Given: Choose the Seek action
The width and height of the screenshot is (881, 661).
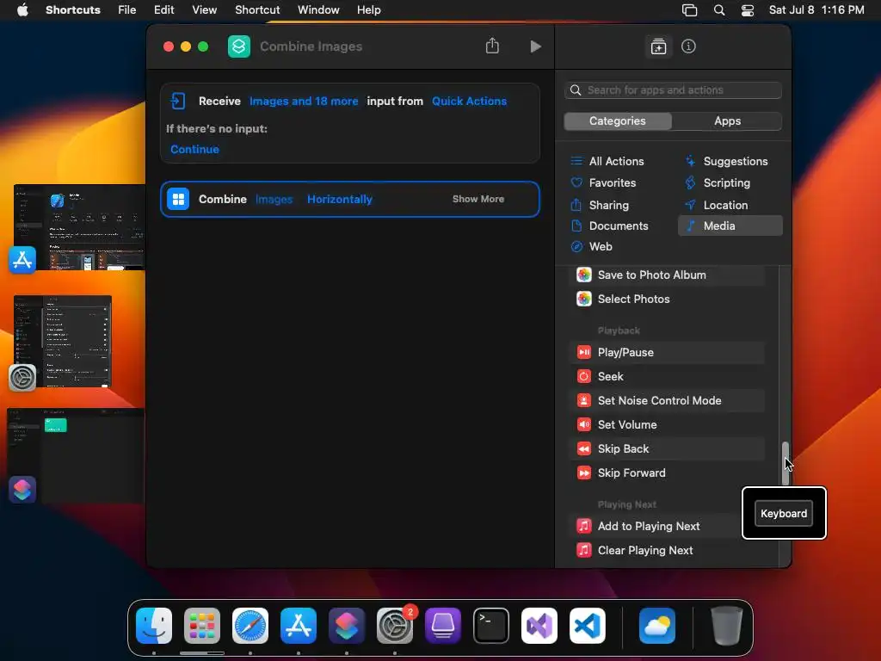Looking at the screenshot, I should click(x=667, y=377).
